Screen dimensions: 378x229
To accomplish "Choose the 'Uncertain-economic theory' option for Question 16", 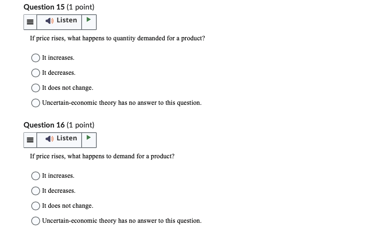I will [x=35, y=221].
